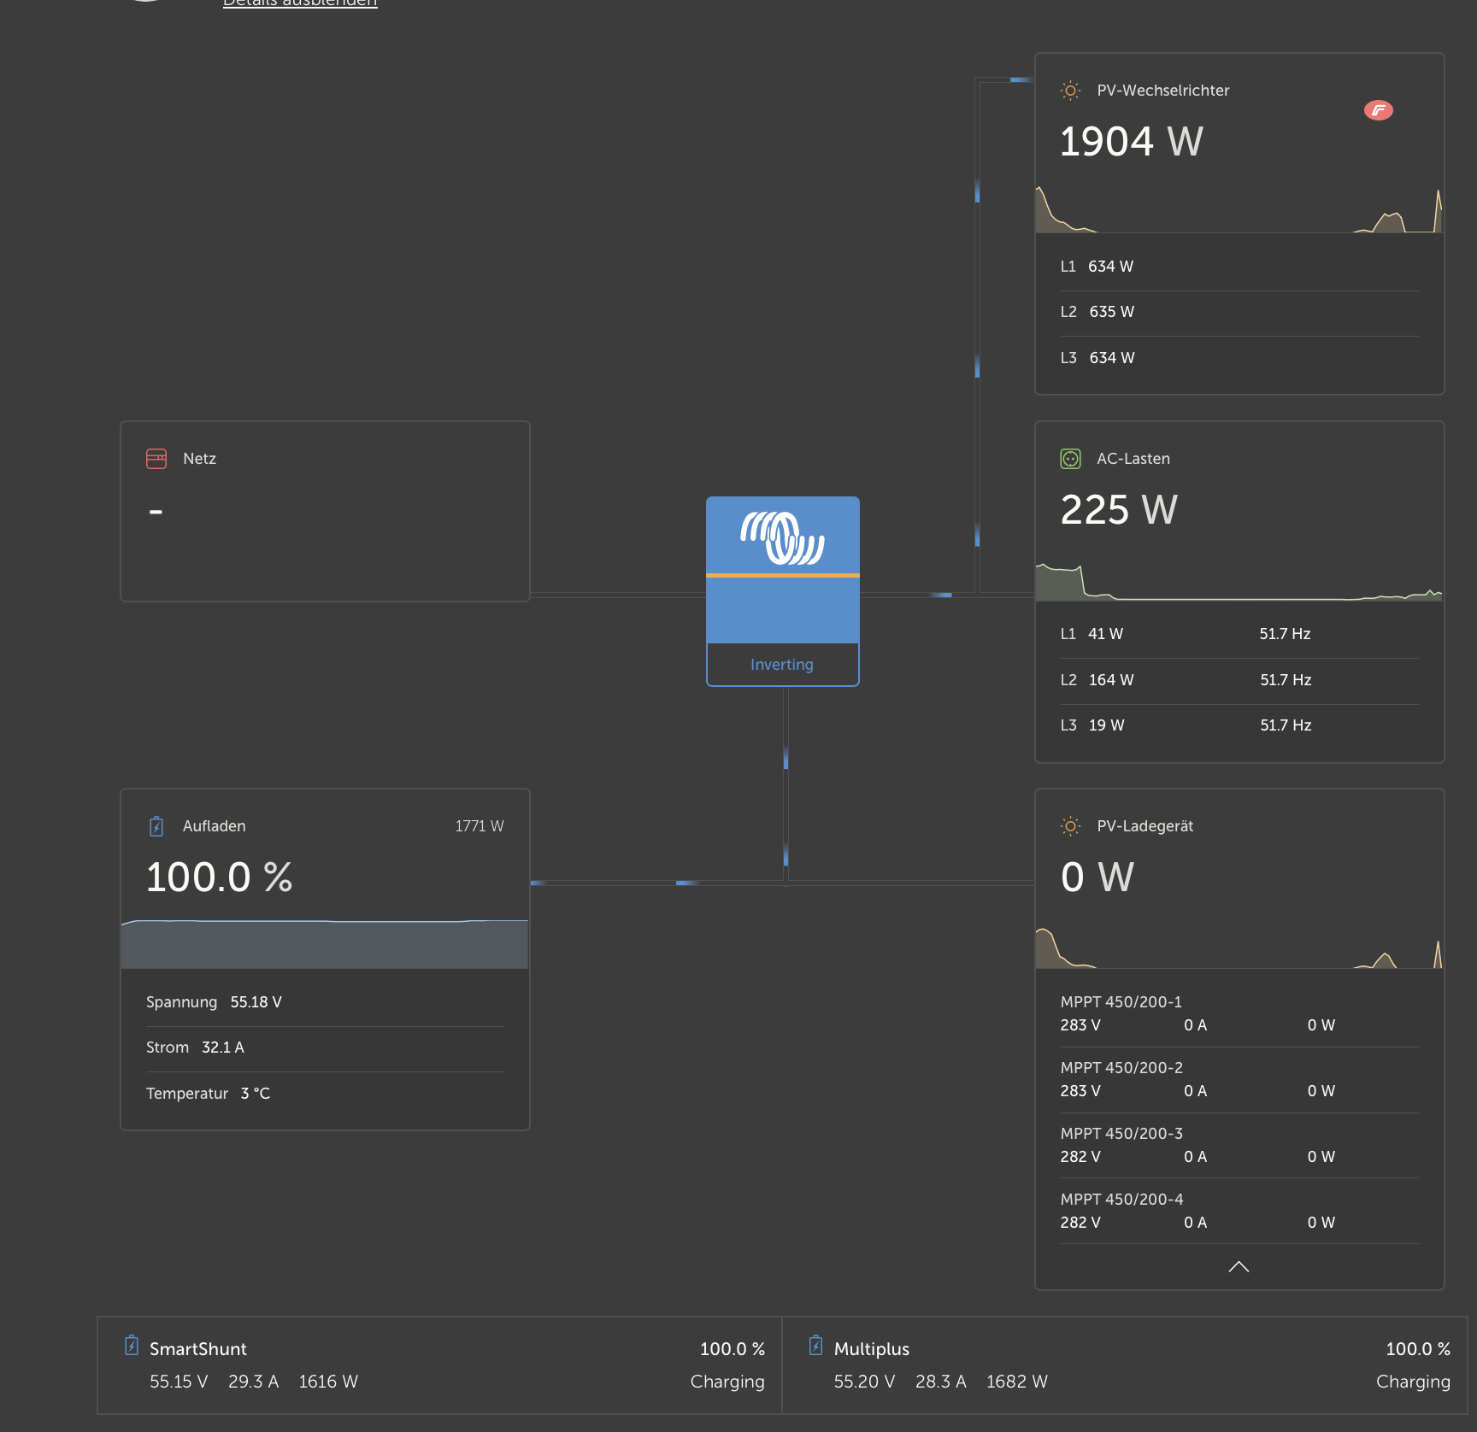Click the red Fronius logo badge

click(1378, 110)
